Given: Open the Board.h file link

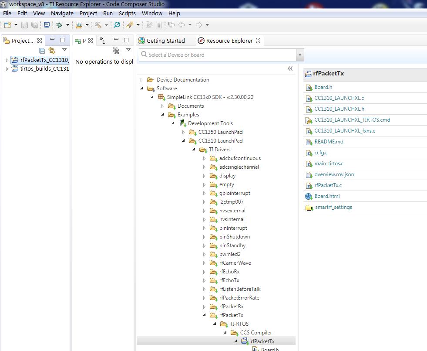Looking at the screenshot, I should (x=323, y=87).
